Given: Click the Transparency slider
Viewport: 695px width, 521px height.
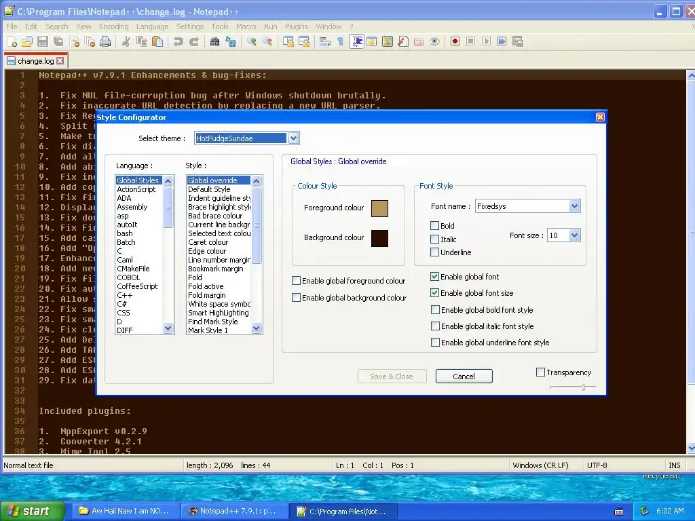Looking at the screenshot, I should click(572, 387).
